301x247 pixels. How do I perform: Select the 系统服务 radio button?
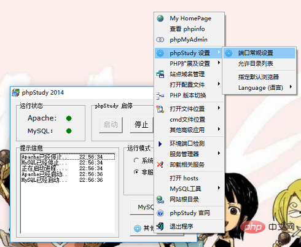click(x=136, y=160)
